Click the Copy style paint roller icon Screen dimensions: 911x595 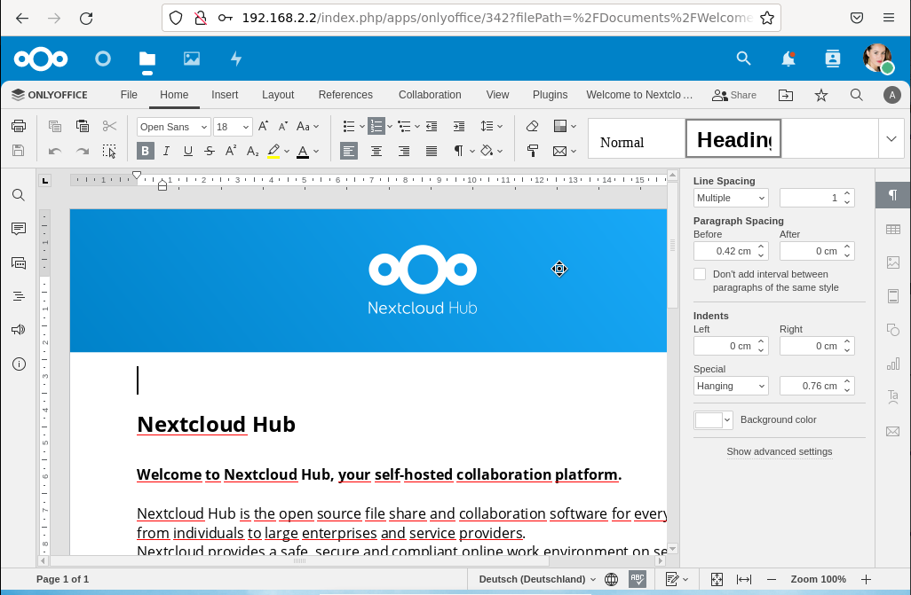(x=532, y=151)
